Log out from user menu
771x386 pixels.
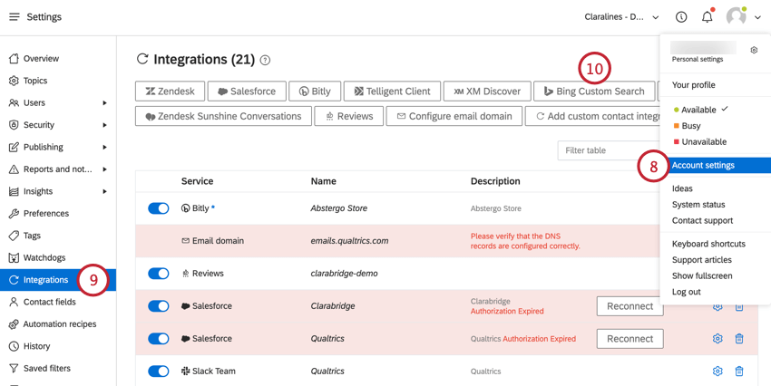[687, 292]
